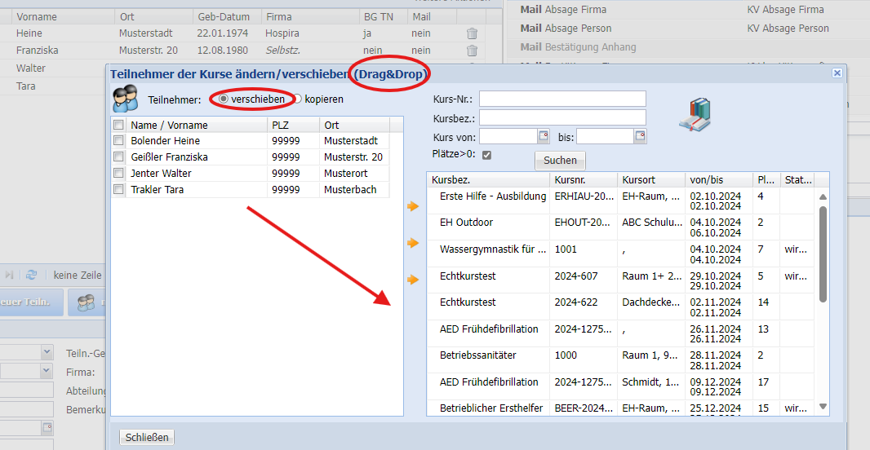Click the participants icon beside Teilnehmer label

click(x=124, y=100)
